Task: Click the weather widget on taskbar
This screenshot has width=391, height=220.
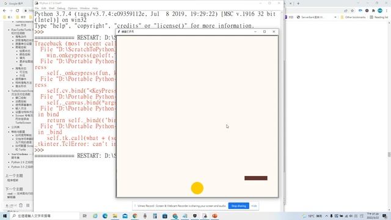Action: [x=312, y=216]
